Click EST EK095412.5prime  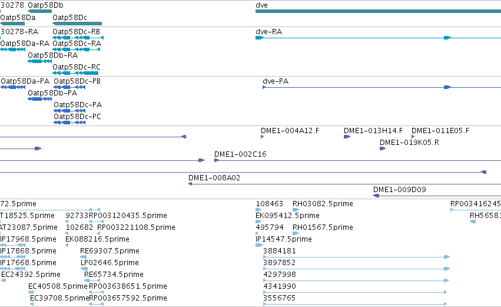point(287,216)
